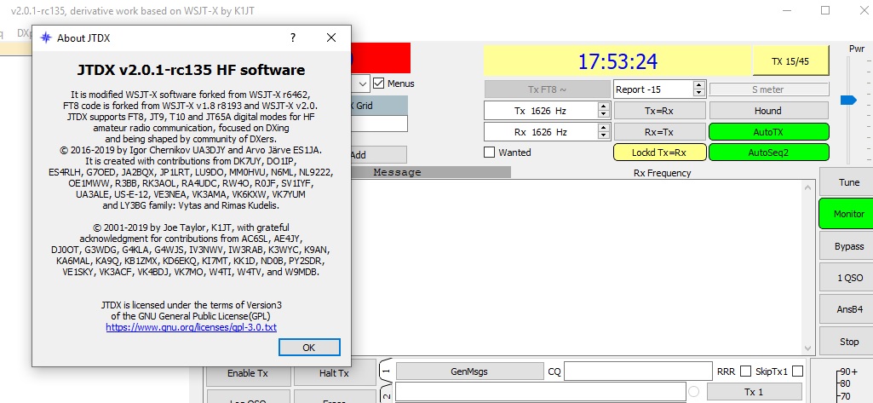The width and height of the screenshot is (873, 403).
Task: Select the Tx1 message radio button
Action: coord(694,392)
